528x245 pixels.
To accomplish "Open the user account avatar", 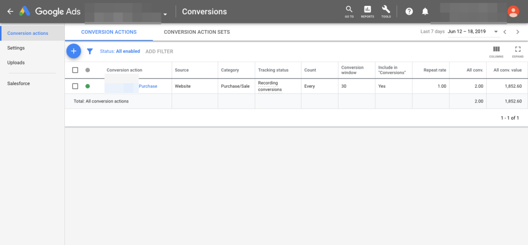I will click(513, 12).
